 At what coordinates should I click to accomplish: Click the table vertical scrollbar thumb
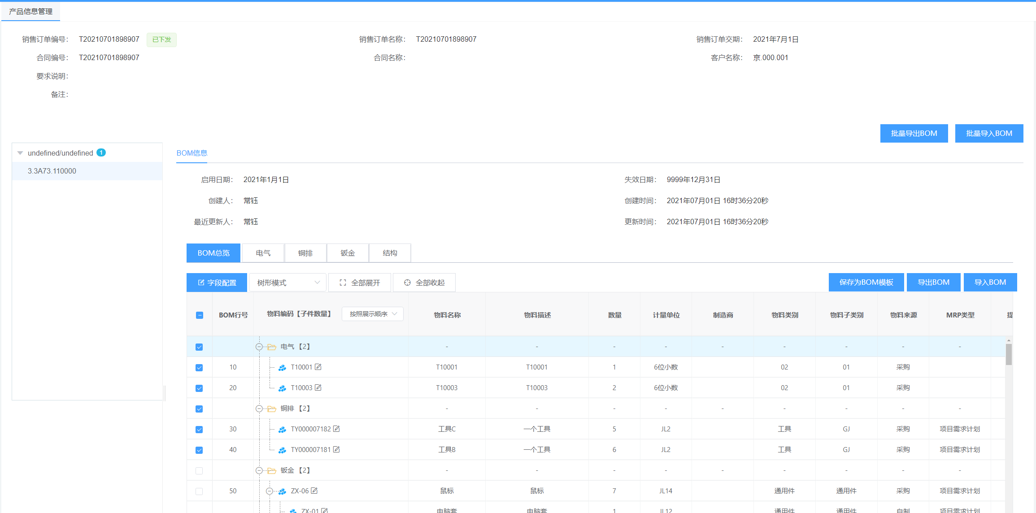click(x=1009, y=354)
